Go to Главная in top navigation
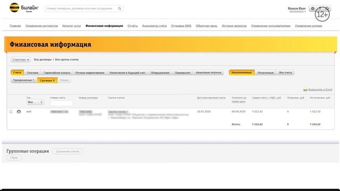This screenshot has height=191, width=340. click(15, 26)
